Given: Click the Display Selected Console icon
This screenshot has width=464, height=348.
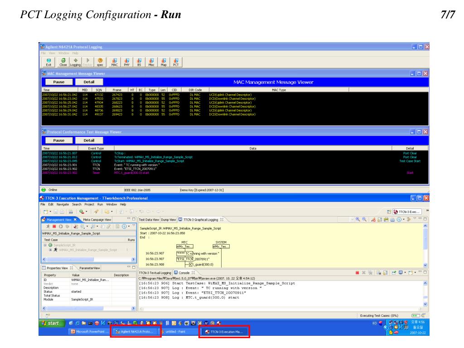Looking at the screenshot, I should [401, 272].
